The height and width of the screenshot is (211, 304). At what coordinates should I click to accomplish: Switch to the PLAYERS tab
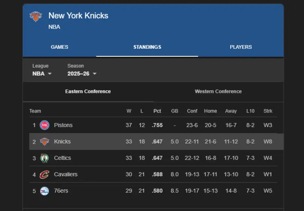[241, 47]
